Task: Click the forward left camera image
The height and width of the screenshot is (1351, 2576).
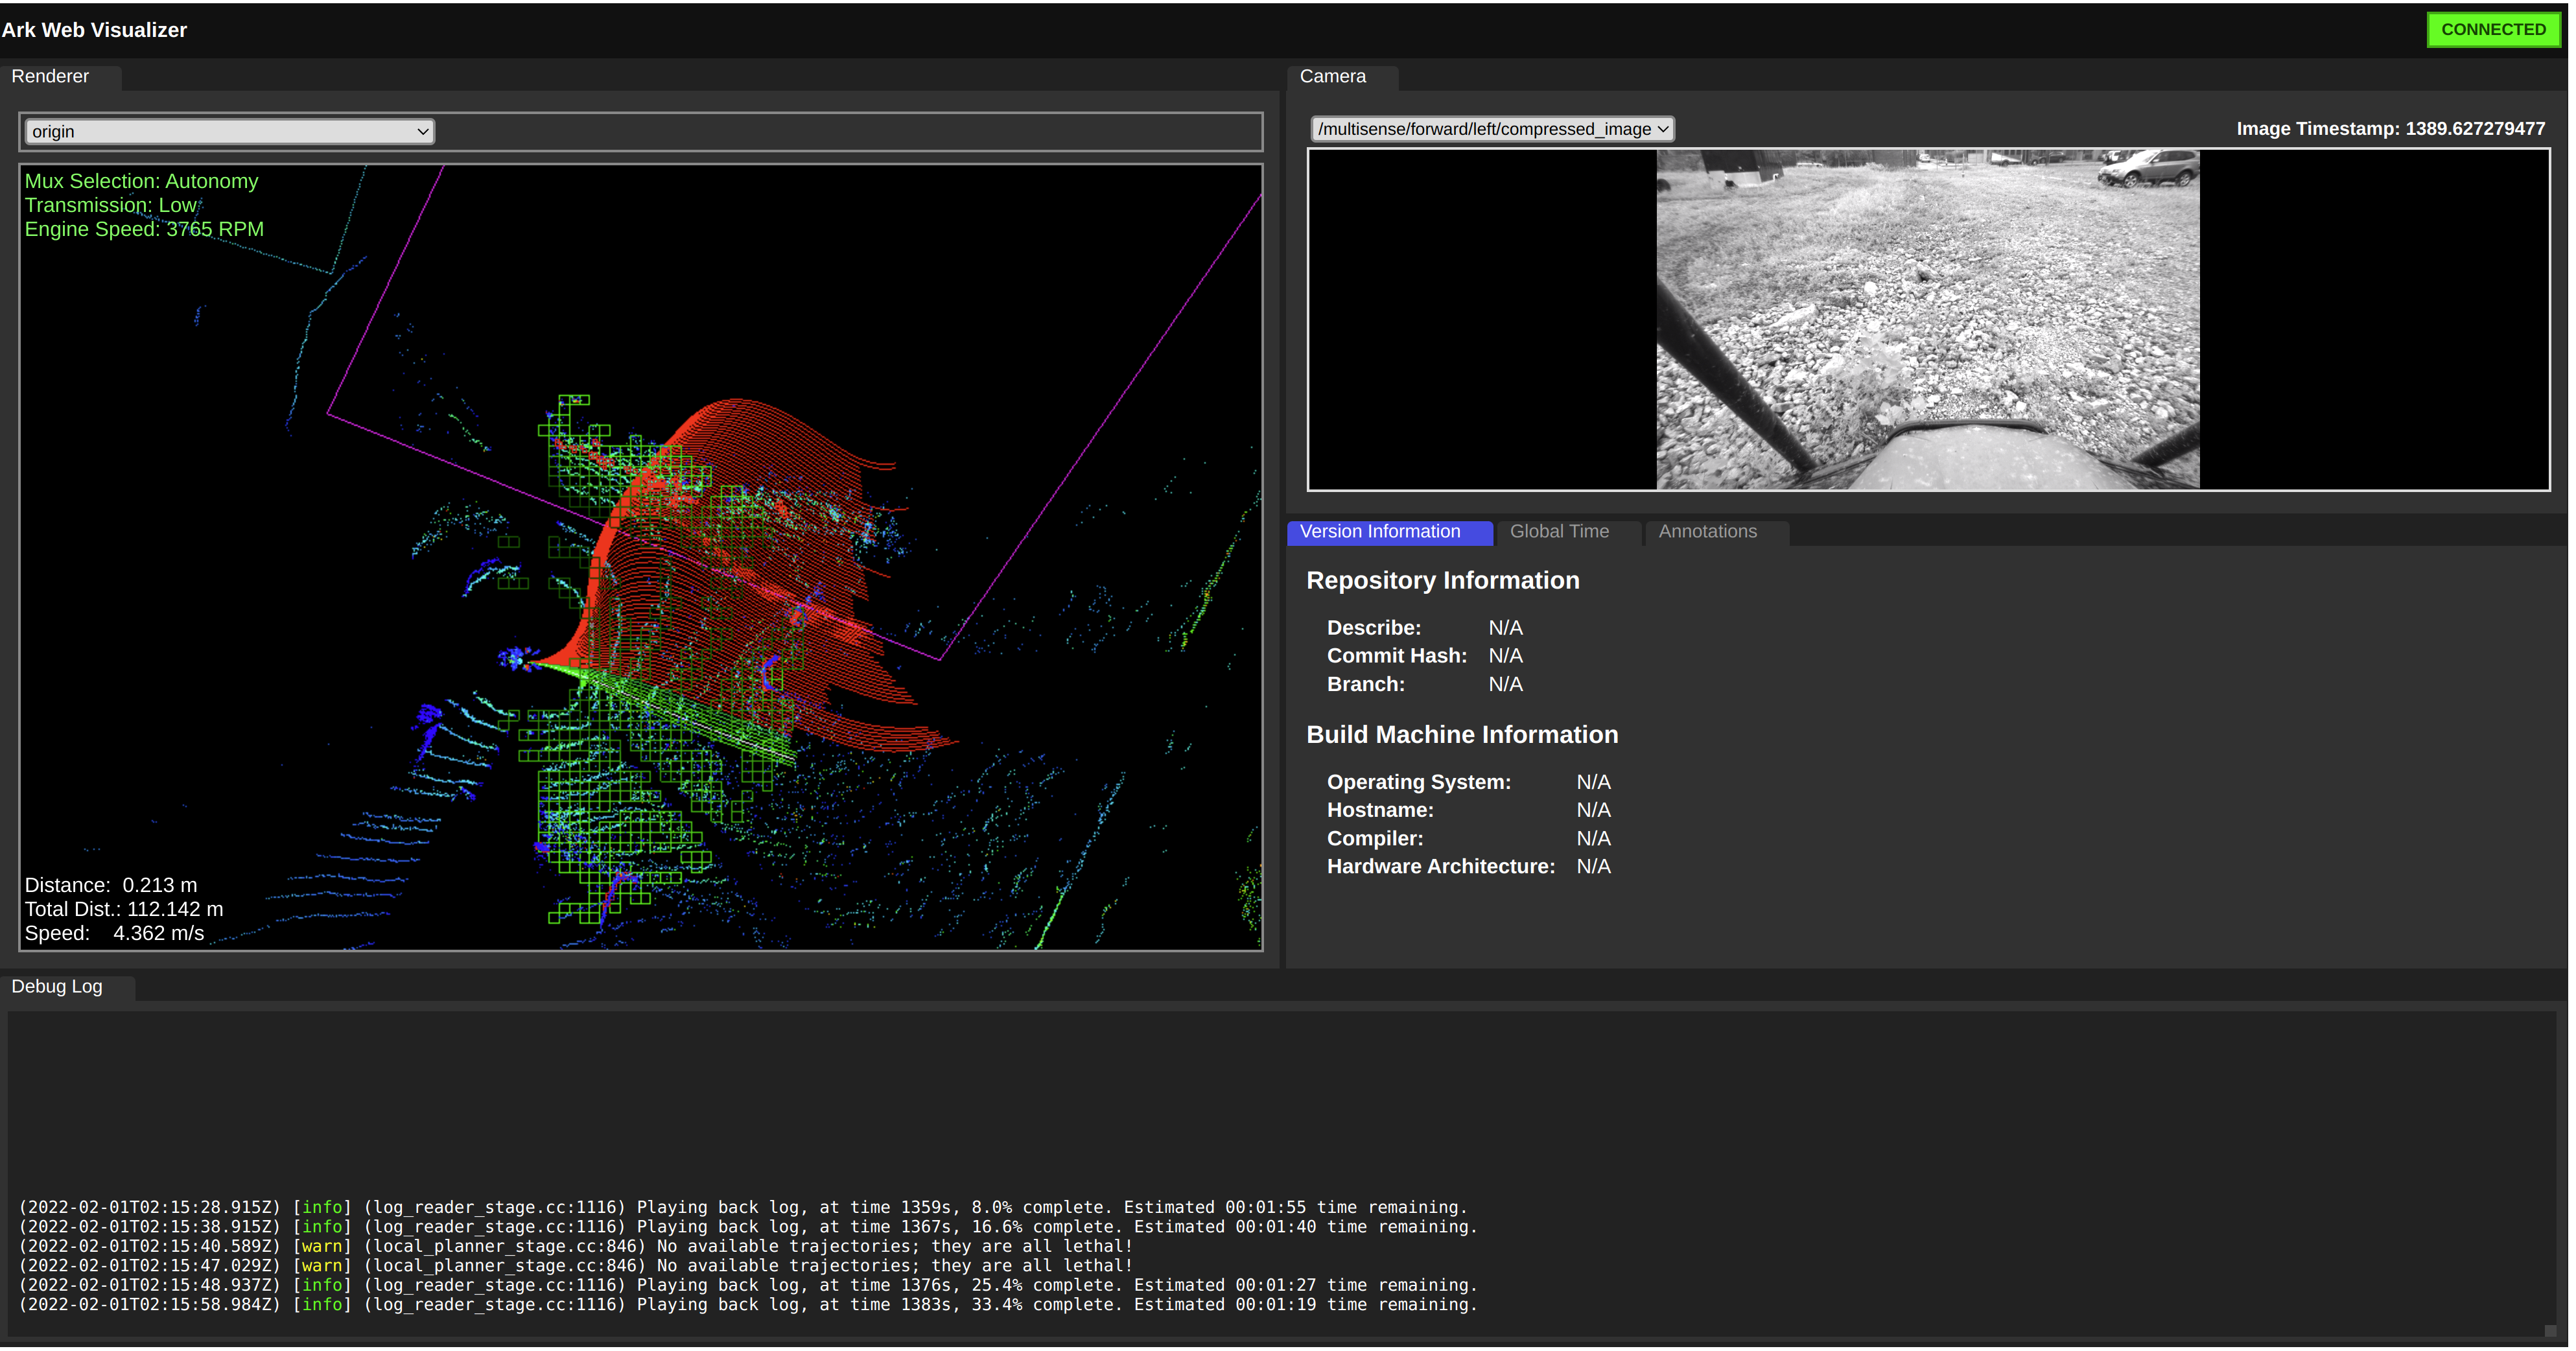Action: click(1927, 320)
